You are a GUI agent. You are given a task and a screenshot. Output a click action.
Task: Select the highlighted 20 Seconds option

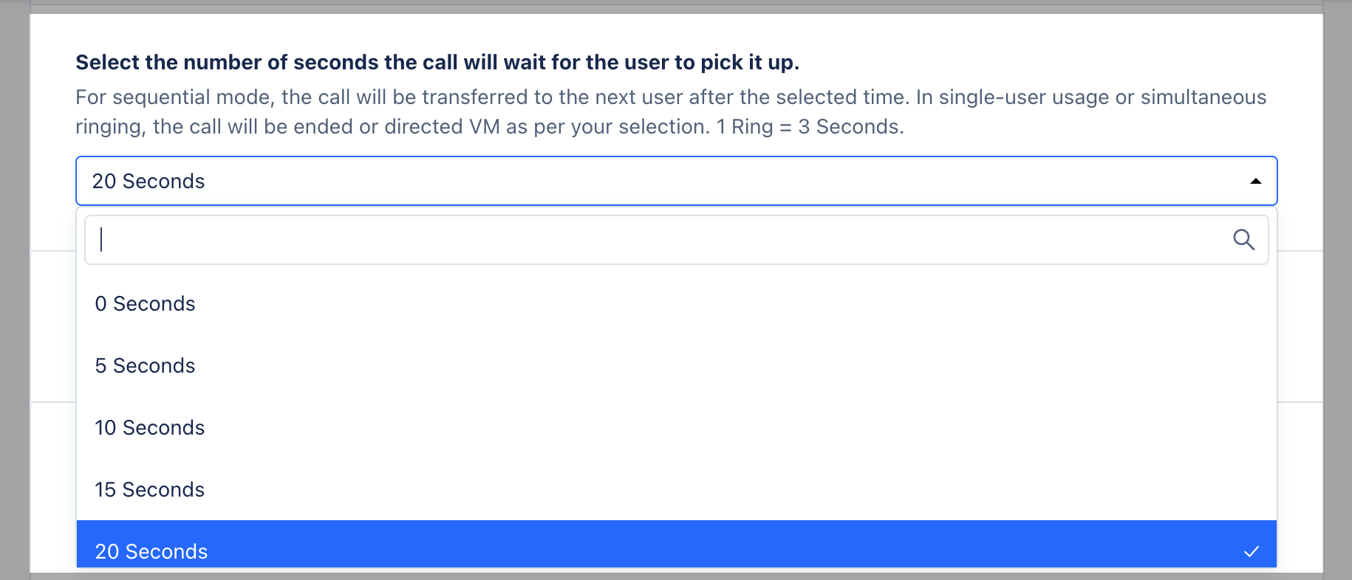tap(677, 545)
